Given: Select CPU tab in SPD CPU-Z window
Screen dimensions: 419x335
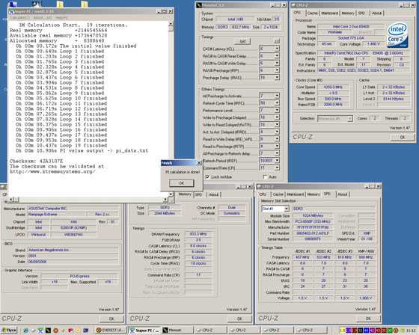Looking at the screenshot, I should point(263,194).
